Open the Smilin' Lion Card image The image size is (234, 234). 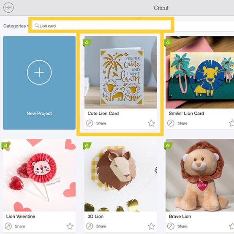pos(200,72)
